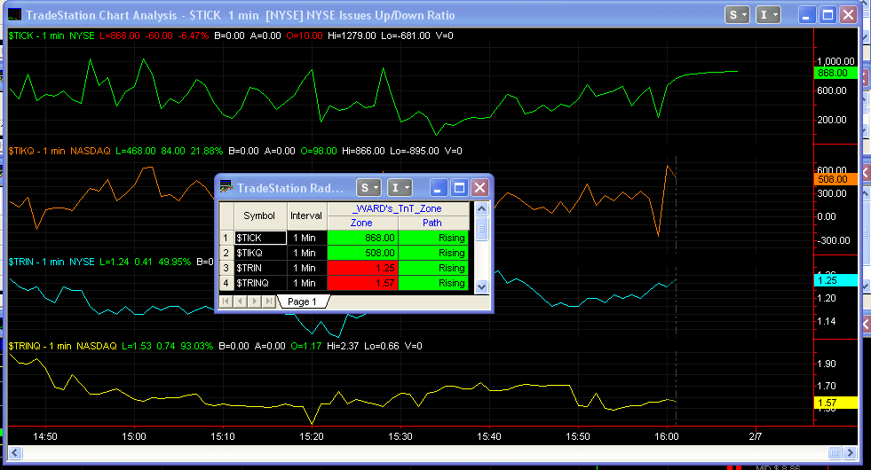Click the green 868.00 Zone cell
Screen dimensions: 871x470
363,238
